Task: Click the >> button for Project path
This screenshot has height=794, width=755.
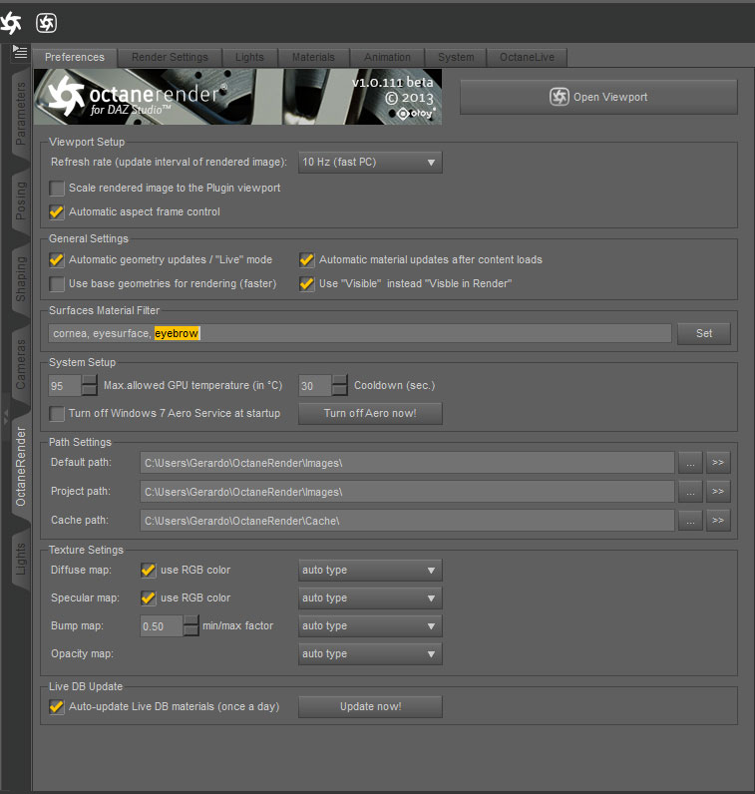Action: pos(718,491)
